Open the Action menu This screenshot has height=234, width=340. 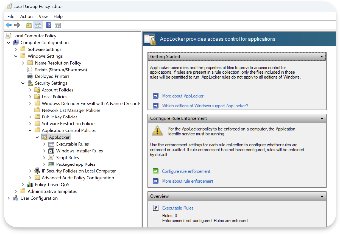coord(26,16)
